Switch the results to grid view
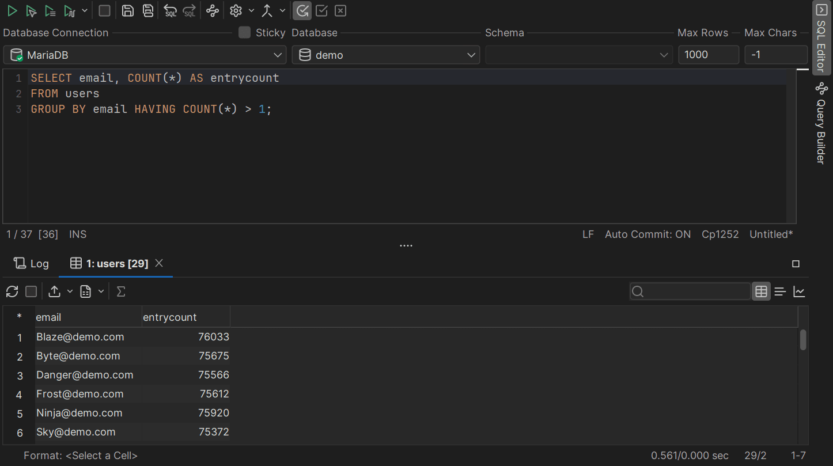The height and width of the screenshot is (466, 833). [x=761, y=291]
